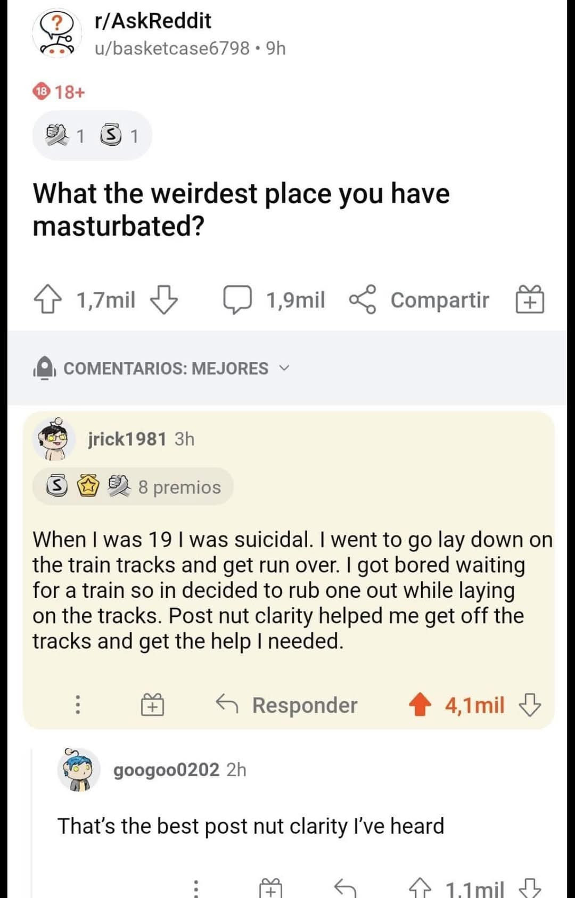Open the post's 1,9mil comments
Screen dimensions: 575x898
pos(274,300)
